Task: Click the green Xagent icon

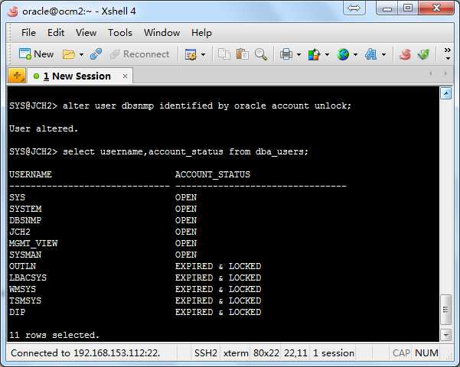Action: point(423,54)
